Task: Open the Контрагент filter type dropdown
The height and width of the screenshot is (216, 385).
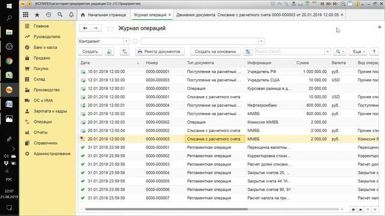Action: pyautogui.click(x=126, y=41)
